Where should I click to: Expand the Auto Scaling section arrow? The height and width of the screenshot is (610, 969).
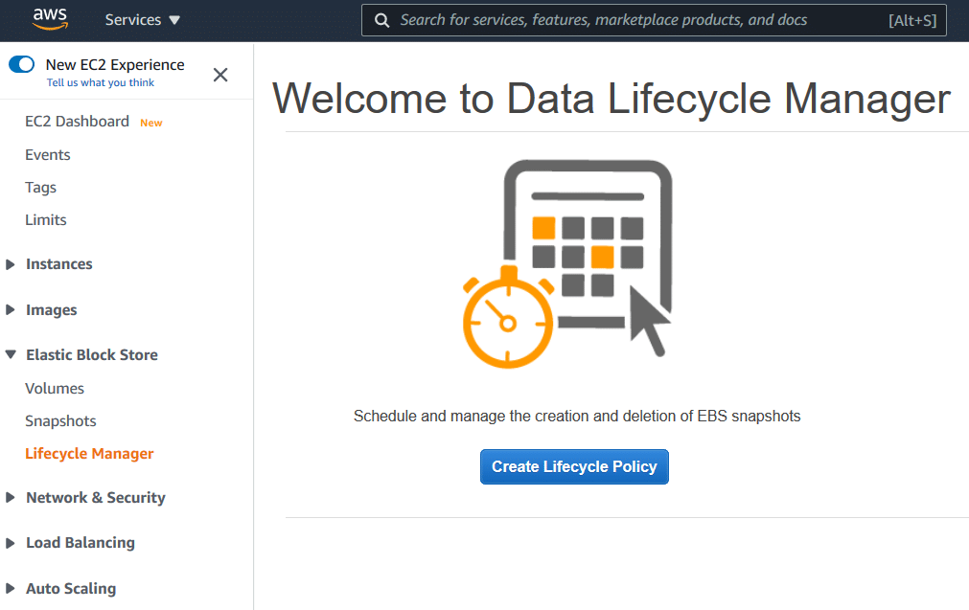(x=10, y=588)
